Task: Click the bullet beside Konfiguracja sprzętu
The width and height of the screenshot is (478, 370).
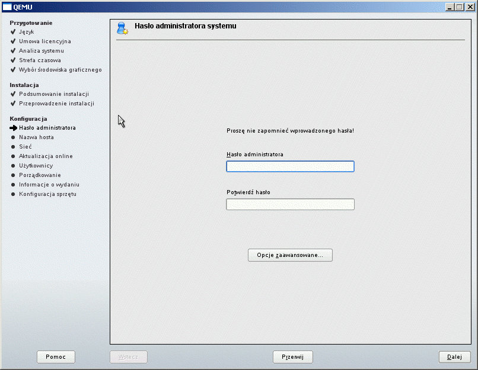Action: click(x=13, y=194)
